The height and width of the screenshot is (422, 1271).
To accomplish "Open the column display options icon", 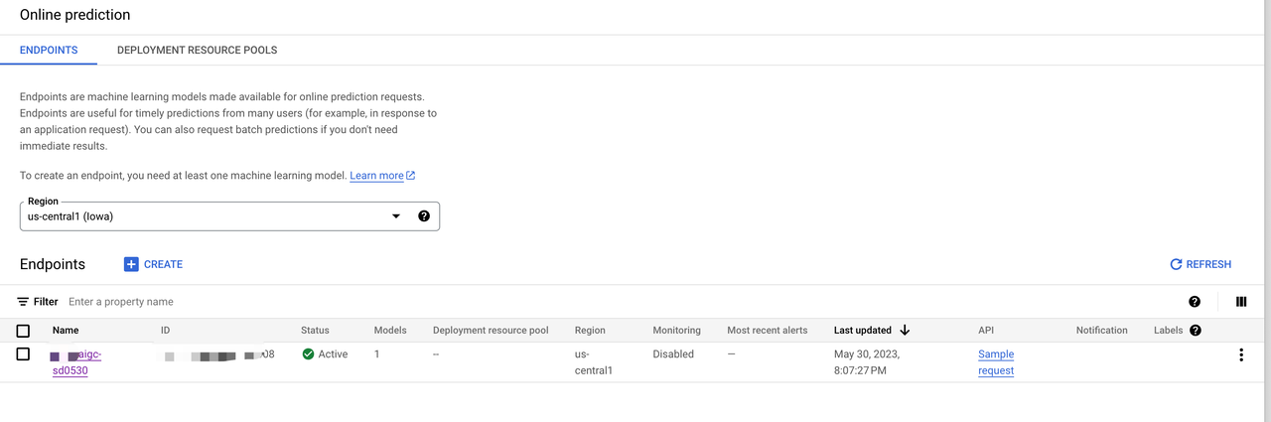I will point(1240,302).
